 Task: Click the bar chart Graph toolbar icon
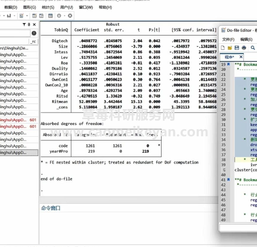pyautogui.click(x=9, y=16)
